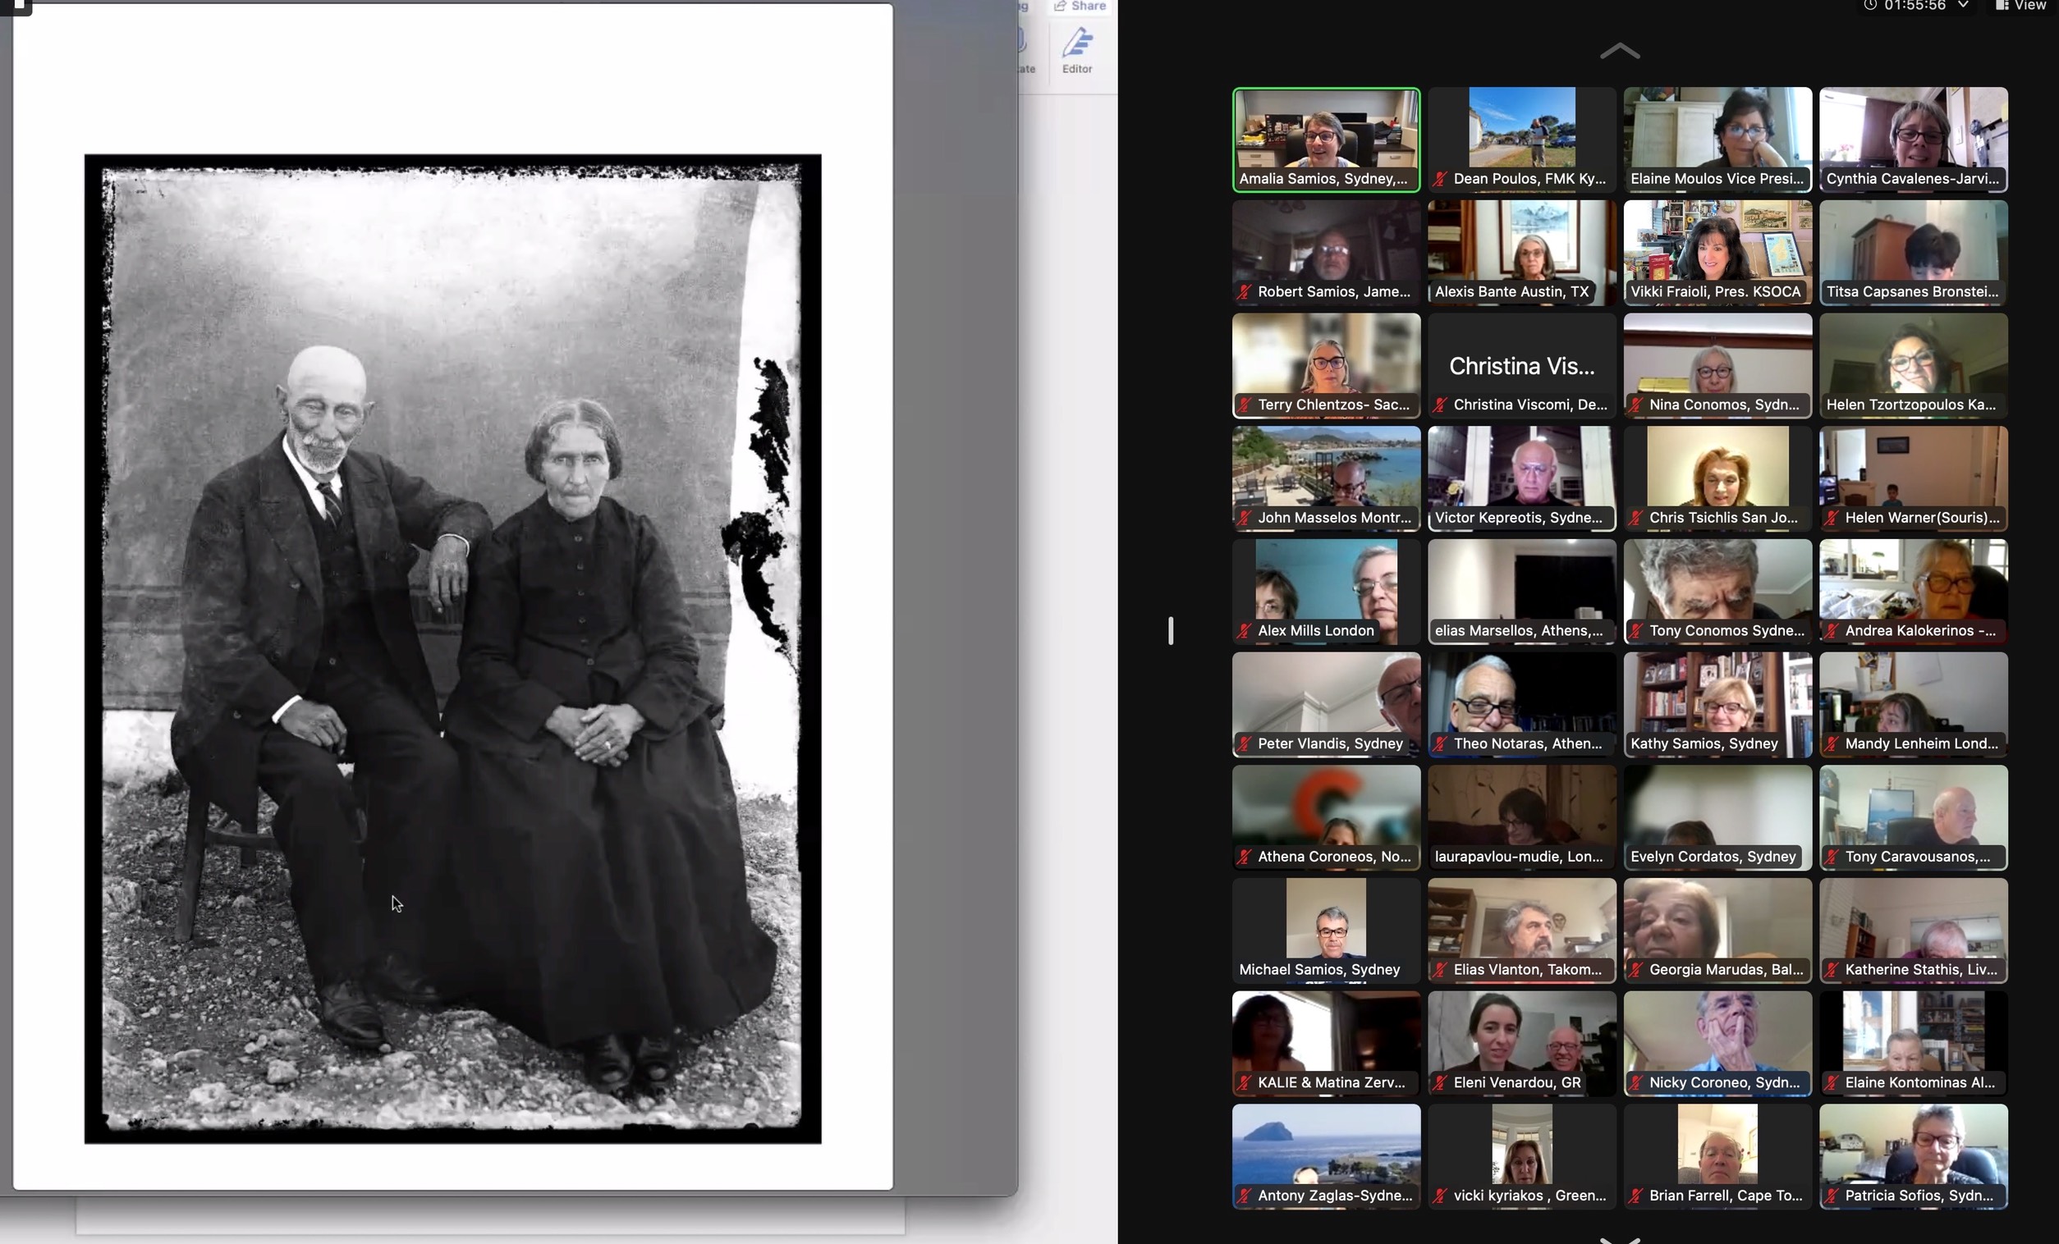Expand the meeting timer dropdown arrow
The width and height of the screenshot is (2059, 1244).
pyautogui.click(x=1963, y=6)
